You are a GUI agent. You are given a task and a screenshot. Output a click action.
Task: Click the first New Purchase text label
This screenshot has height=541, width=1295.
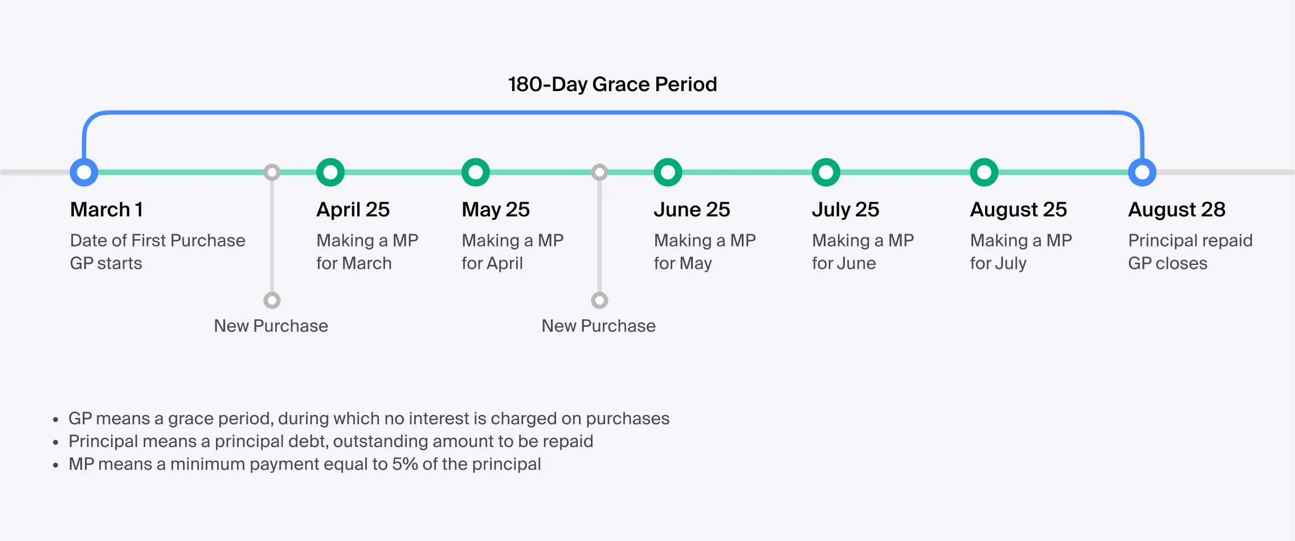pos(271,326)
